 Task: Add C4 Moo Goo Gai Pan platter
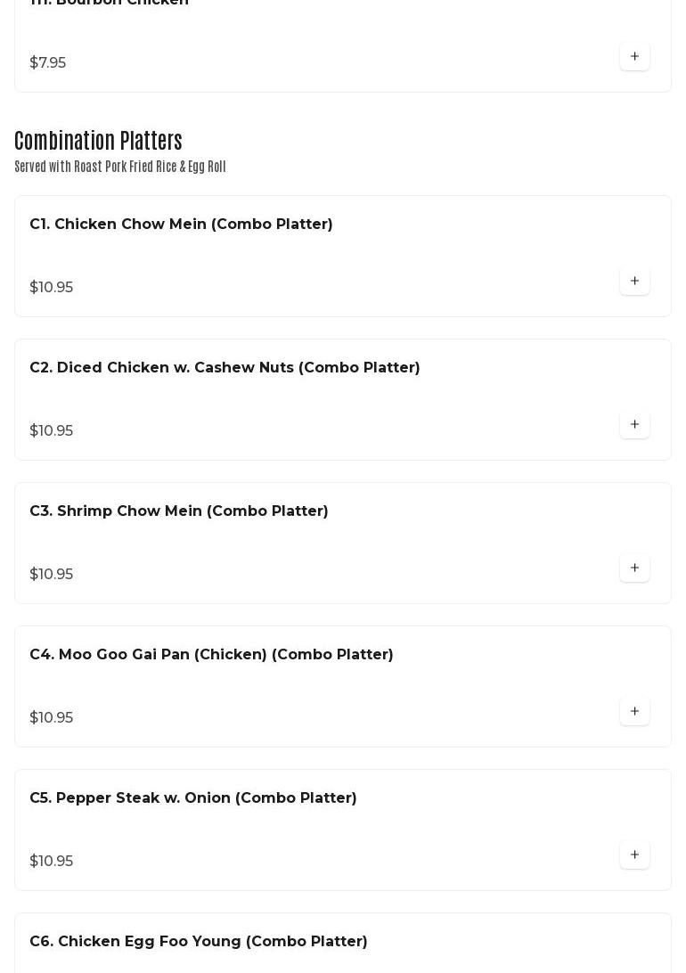634,711
